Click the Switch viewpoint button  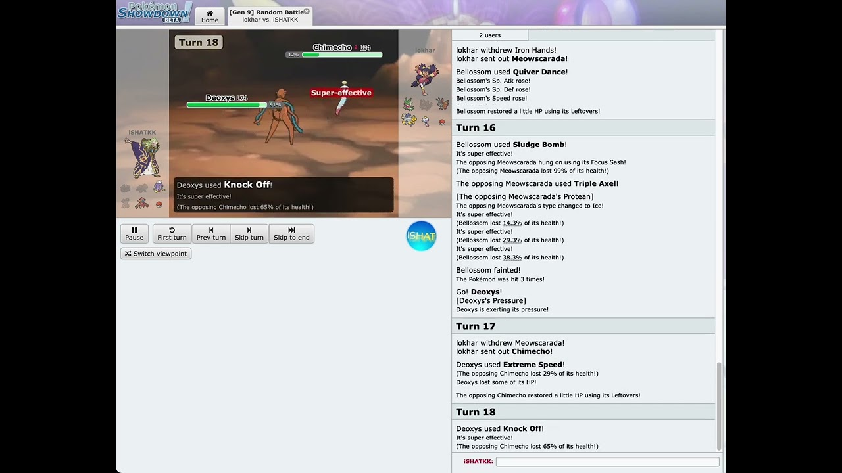pyautogui.click(x=156, y=254)
